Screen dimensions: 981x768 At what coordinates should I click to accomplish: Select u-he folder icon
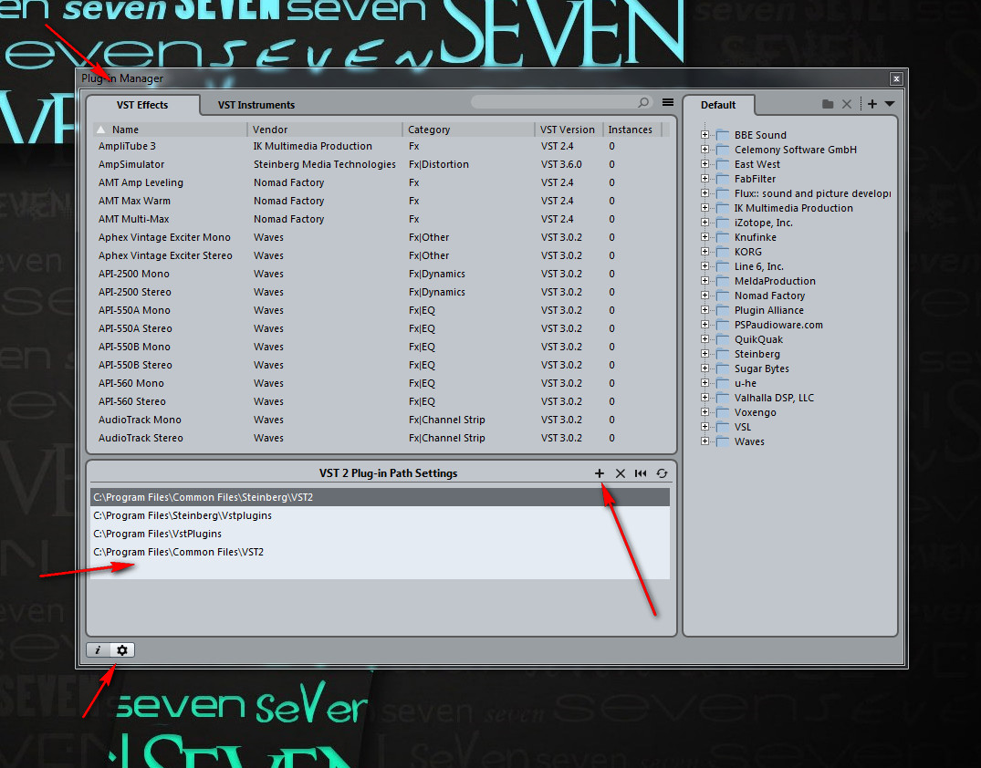point(723,383)
